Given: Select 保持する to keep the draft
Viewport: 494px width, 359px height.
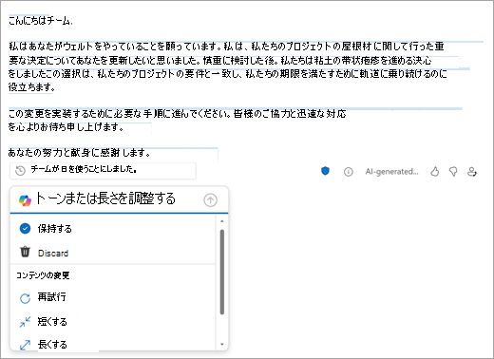Looking at the screenshot, I should tap(113, 228).
